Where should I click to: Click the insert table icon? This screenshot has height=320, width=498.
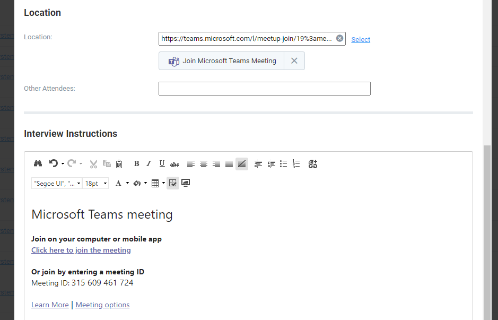click(x=155, y=184)
